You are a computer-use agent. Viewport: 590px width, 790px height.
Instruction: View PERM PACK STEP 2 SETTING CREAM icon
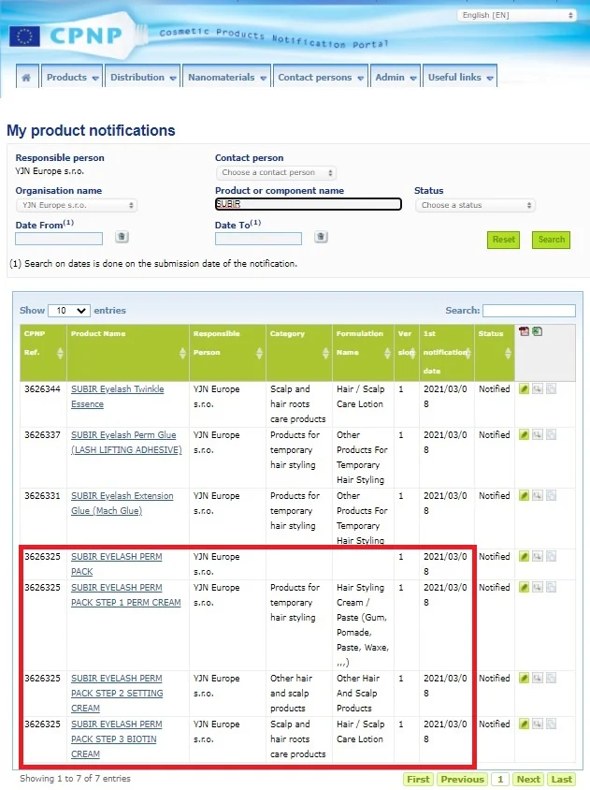pos(538,679)
